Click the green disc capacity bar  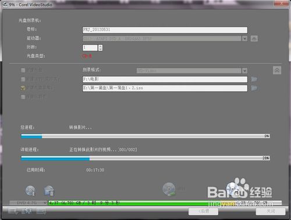click(x=165, y=203)
